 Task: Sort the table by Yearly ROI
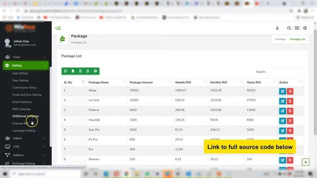(261, 83)
